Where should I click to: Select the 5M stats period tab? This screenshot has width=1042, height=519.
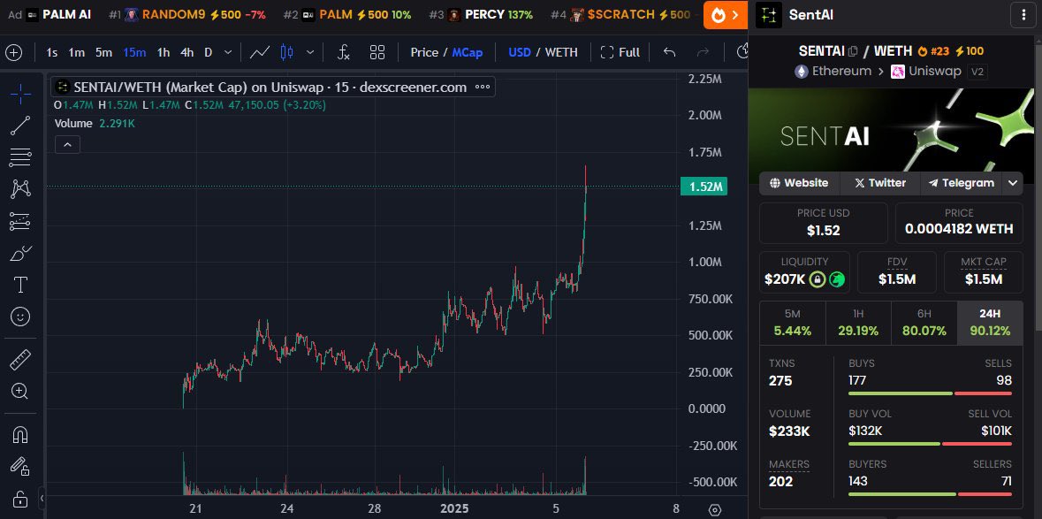pos(792,323)
